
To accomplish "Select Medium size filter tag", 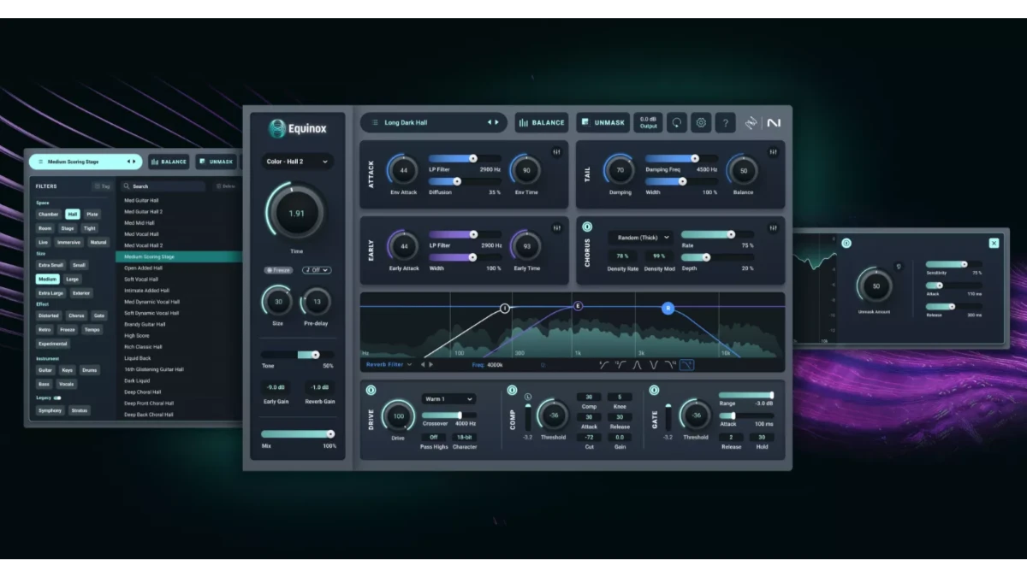I will [x=47, y=279].
